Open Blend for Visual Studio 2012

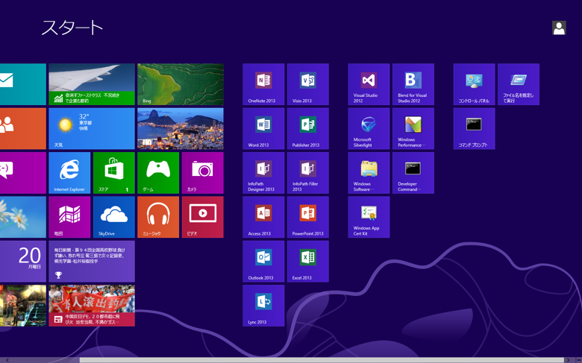click(x=413, y=84)
